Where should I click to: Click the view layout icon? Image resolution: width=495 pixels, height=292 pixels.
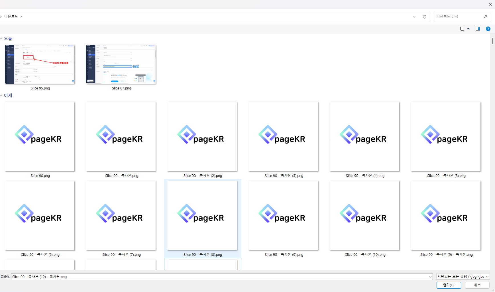[x=462, y=29]
